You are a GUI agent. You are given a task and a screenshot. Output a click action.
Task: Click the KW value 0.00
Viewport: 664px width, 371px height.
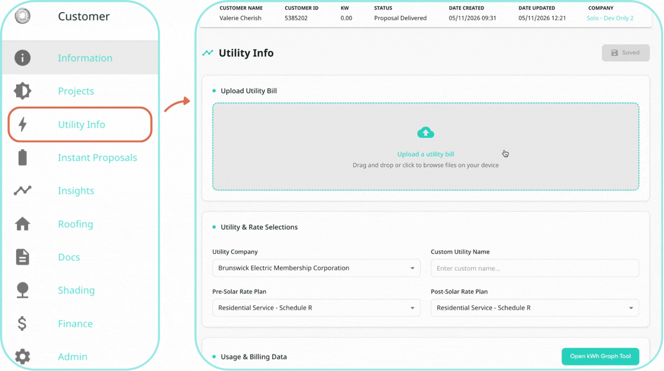pyautogui.click(x=346, y=18)
